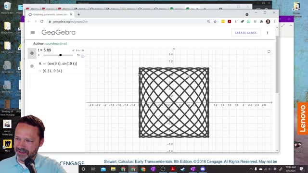Viewport: 308px width, 173px height.
Task: Open a new browser tab
Action: [x=78, y=14]
